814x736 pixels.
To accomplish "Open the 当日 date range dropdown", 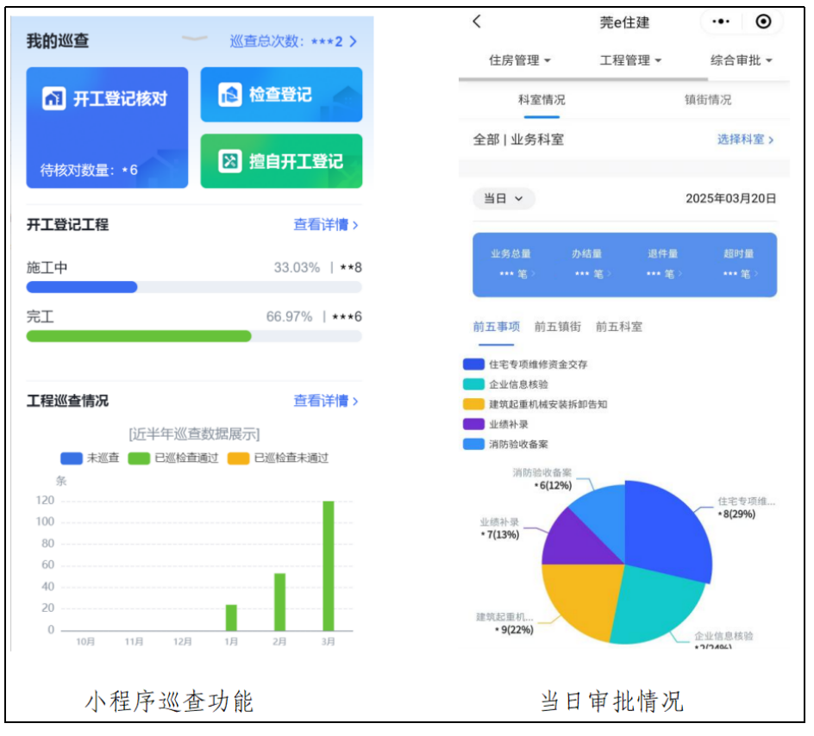I will tap(504, 199).
